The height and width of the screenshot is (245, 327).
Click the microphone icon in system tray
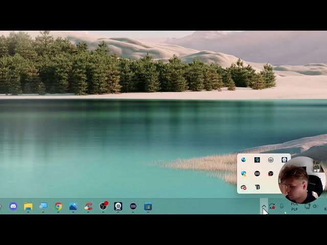(x=282, y=206)
